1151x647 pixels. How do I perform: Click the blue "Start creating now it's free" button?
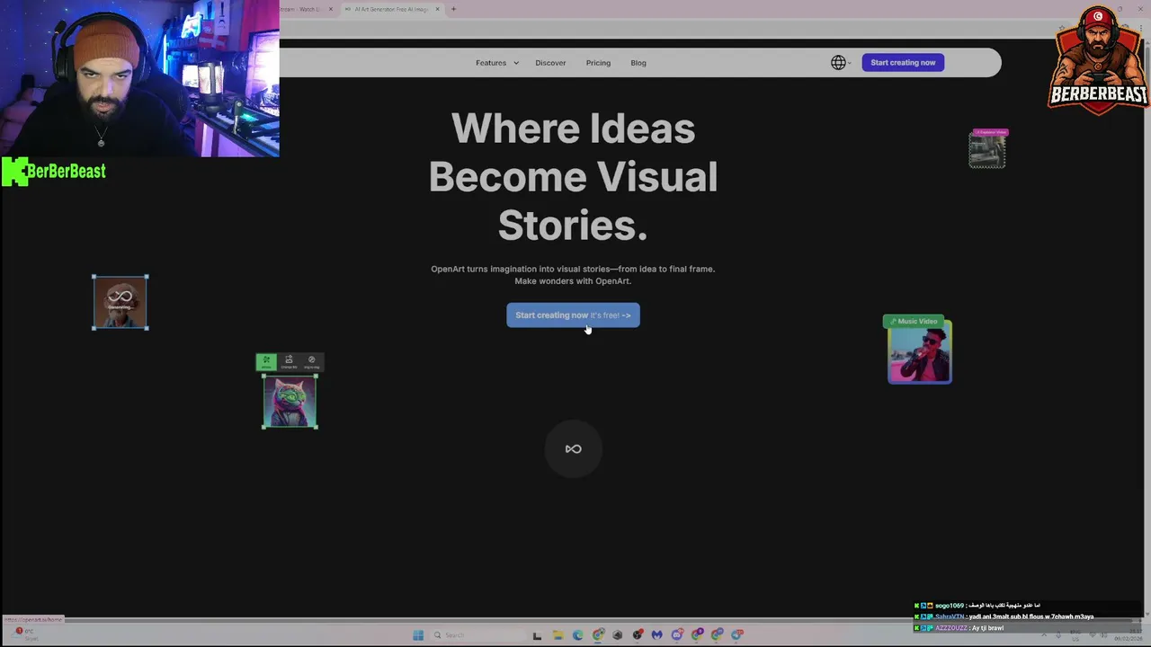coord(573,315)
